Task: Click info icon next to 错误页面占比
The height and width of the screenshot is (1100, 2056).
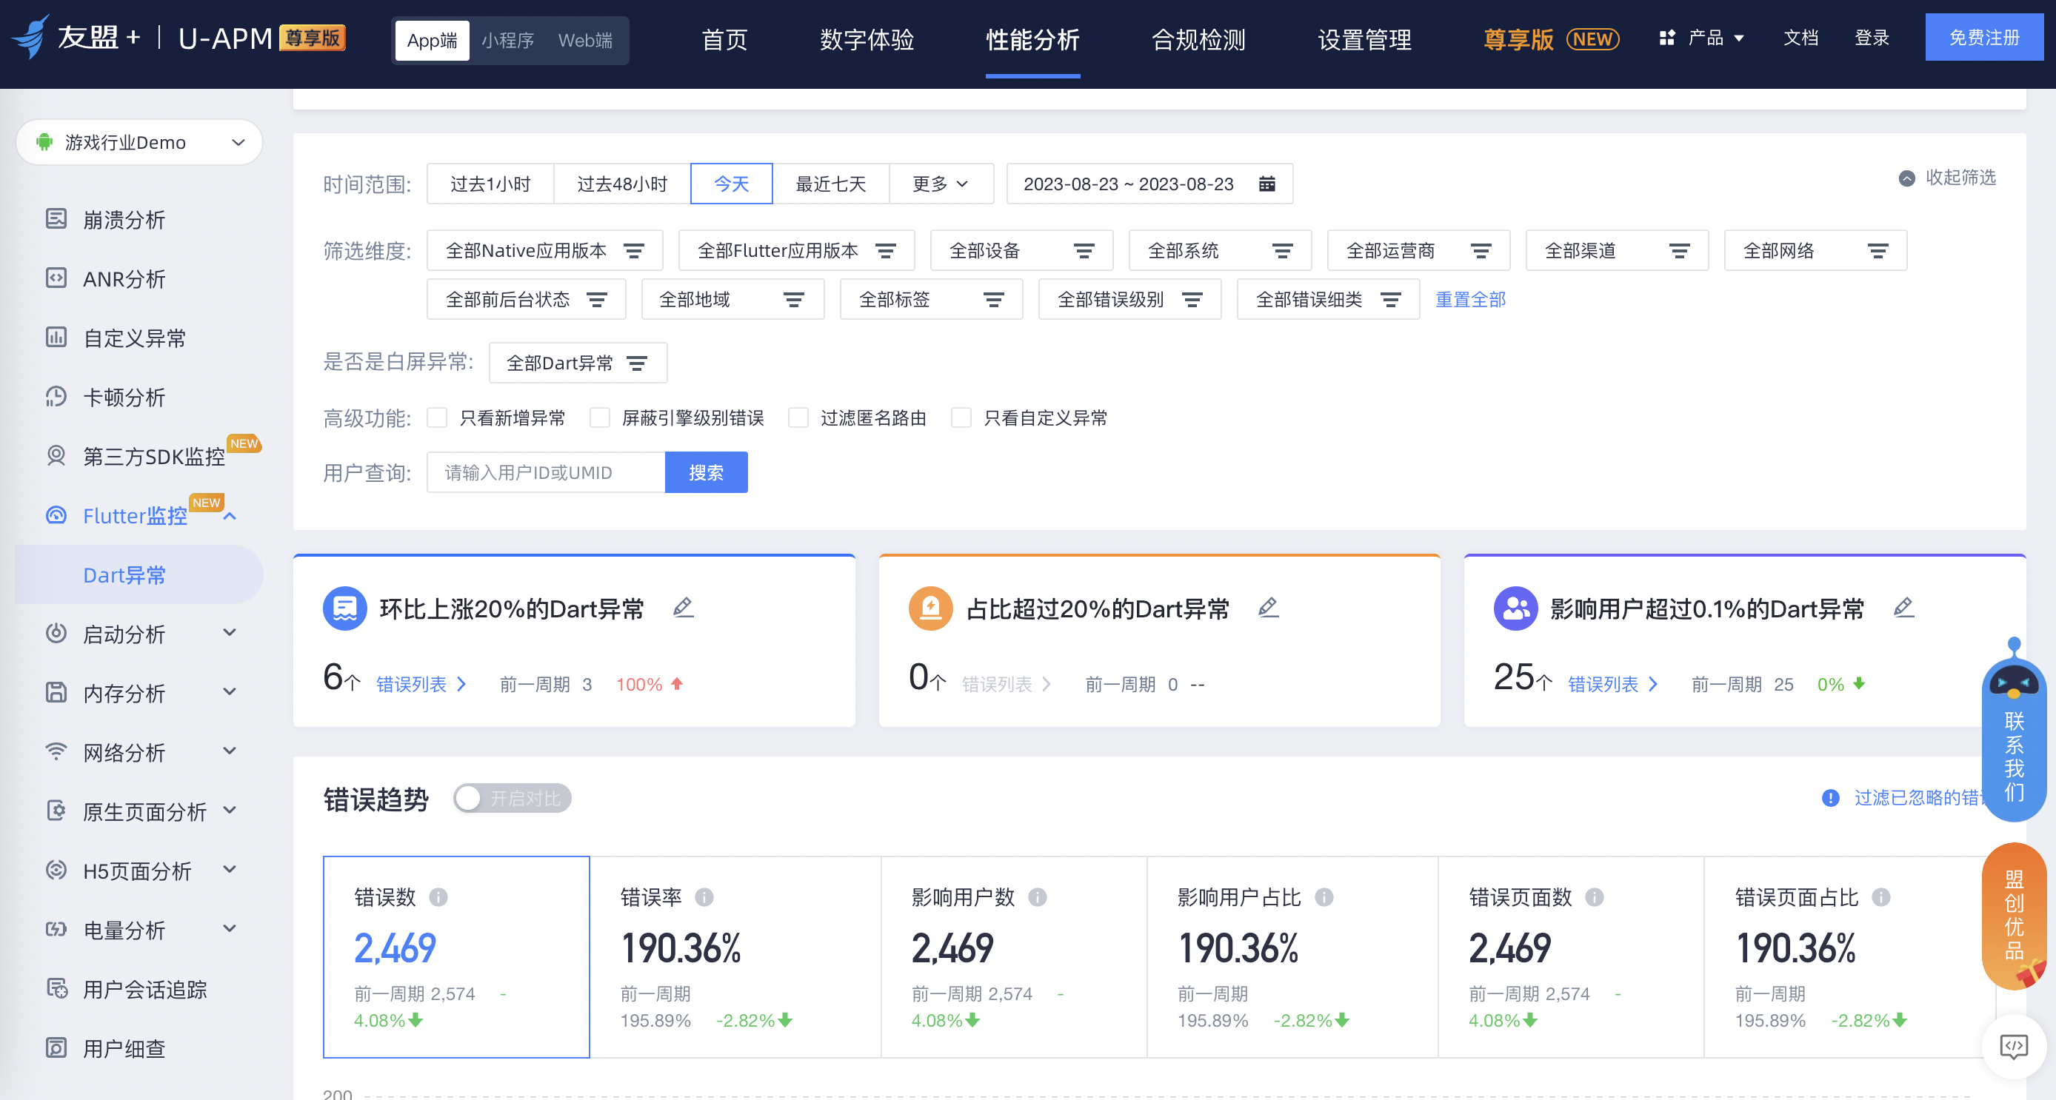Action: [1881, 897]
